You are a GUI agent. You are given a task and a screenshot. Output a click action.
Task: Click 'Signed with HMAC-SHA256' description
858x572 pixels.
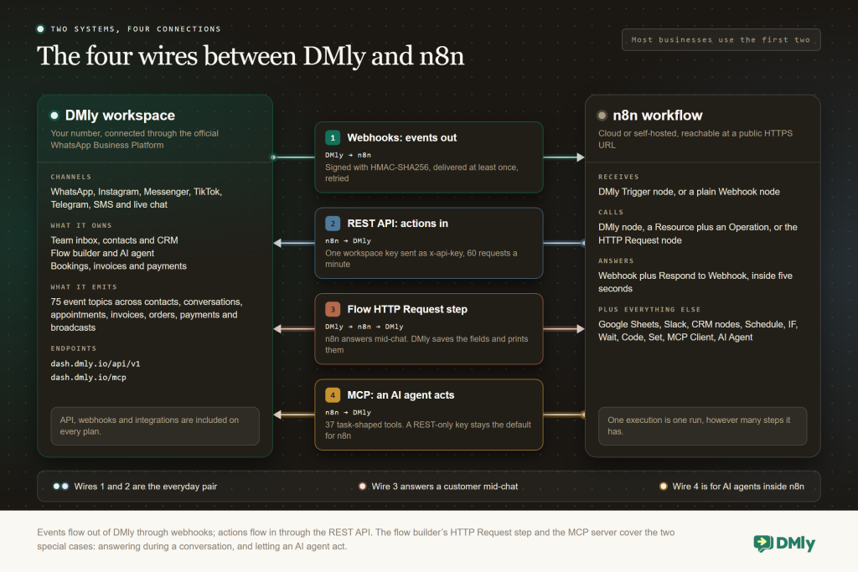pos(421,173)
